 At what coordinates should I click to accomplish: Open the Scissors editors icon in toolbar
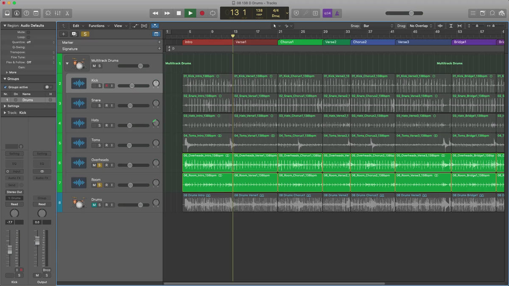pos(67,13)
